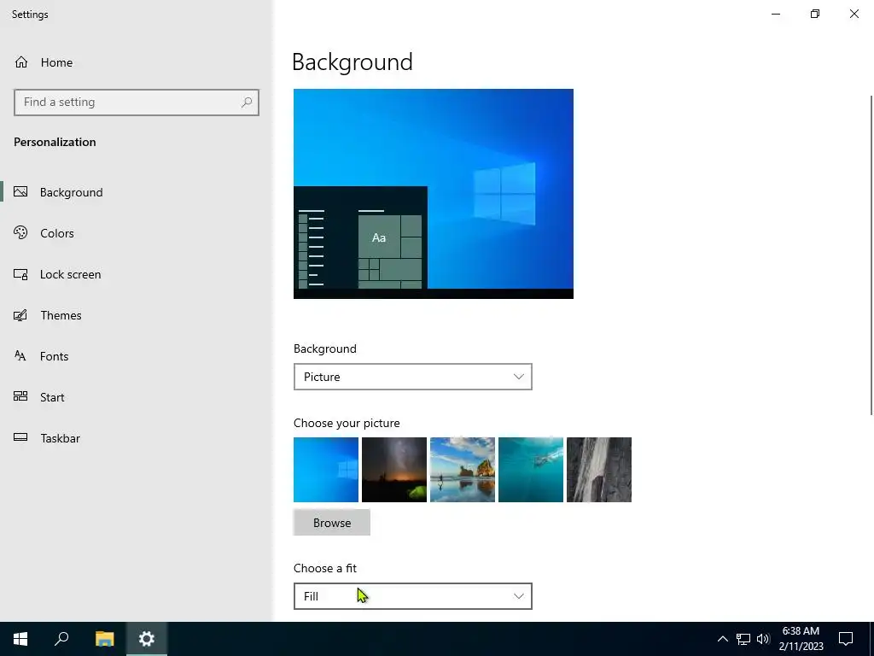
Task: Click the Lock screen icon
Action: [x=20, y=274]
